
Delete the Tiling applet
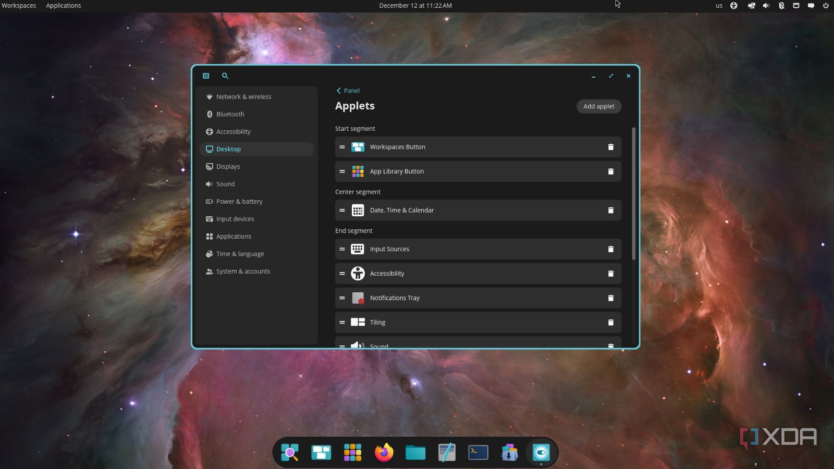pos(610,323)
